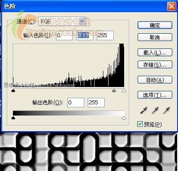Click the input shadow field showing 0

pyautogui.click(x=64, y=35)
